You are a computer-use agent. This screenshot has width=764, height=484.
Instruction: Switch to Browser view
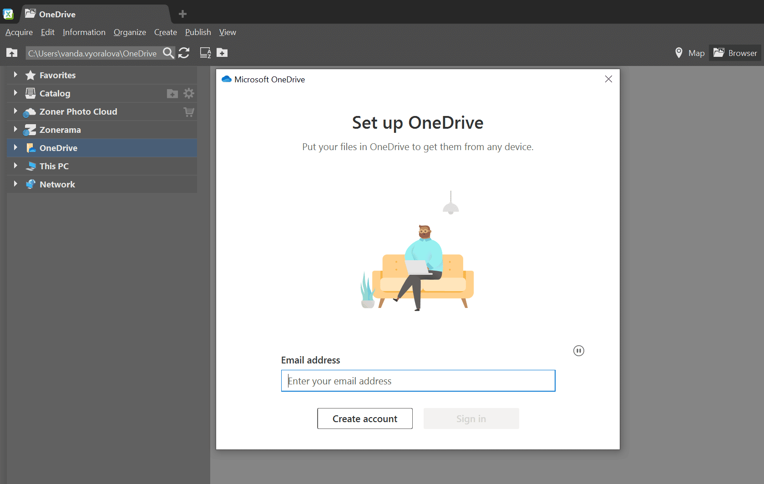tap(735, 53)
